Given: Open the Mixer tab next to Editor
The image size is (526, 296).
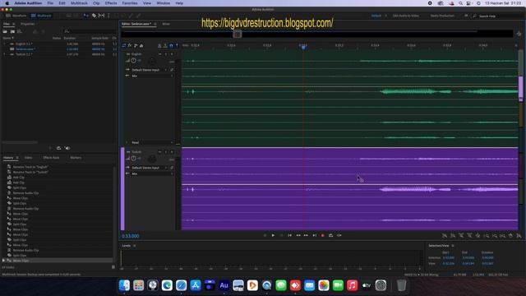Looking at the screenshot, I should click(166, 24).
